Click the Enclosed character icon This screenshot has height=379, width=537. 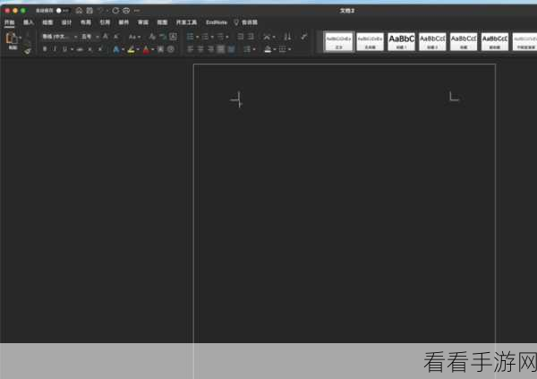pyautogui.click(x=171, y=49)
